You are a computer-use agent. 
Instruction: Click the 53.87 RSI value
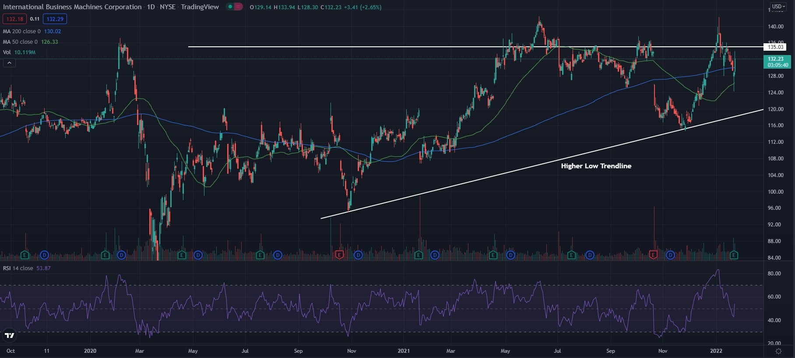click(x=43, y=268)
